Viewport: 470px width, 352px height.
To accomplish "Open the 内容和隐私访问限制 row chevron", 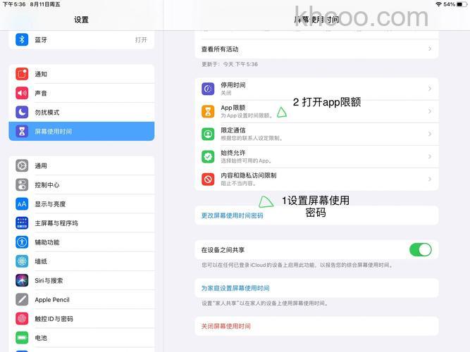I will [430, 179].
